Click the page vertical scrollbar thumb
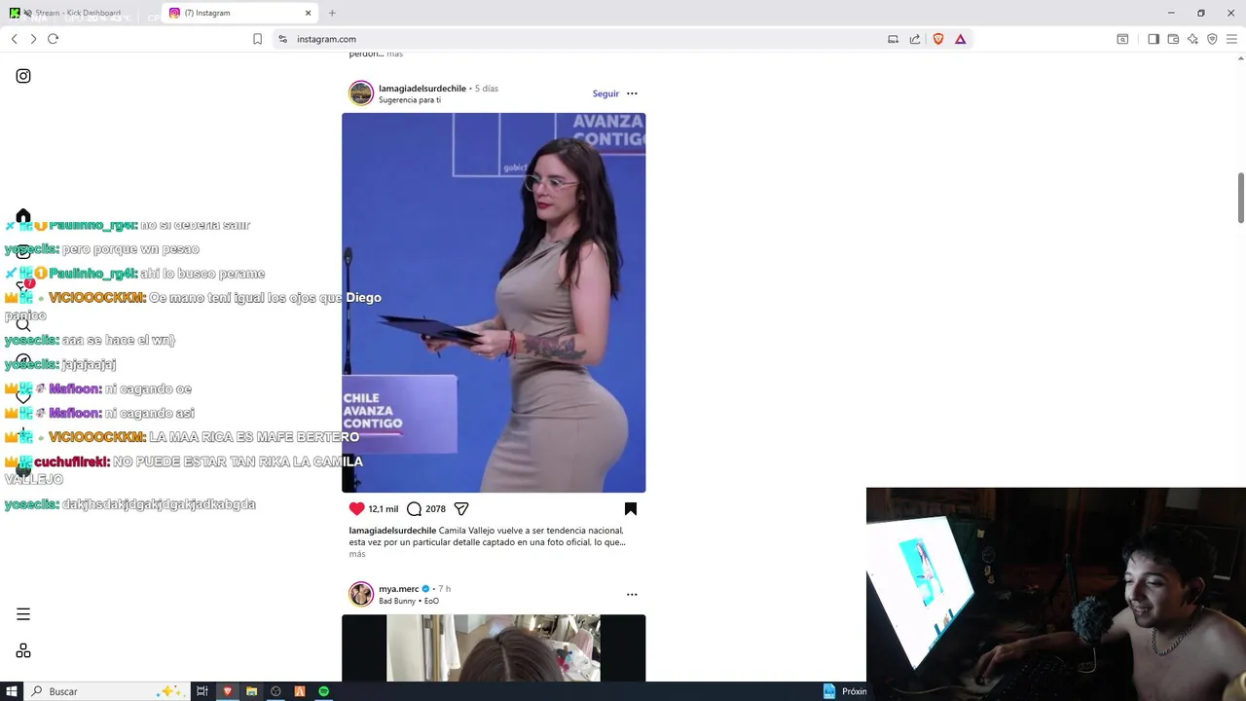1246x701 pixels. tap(1241, 198)
